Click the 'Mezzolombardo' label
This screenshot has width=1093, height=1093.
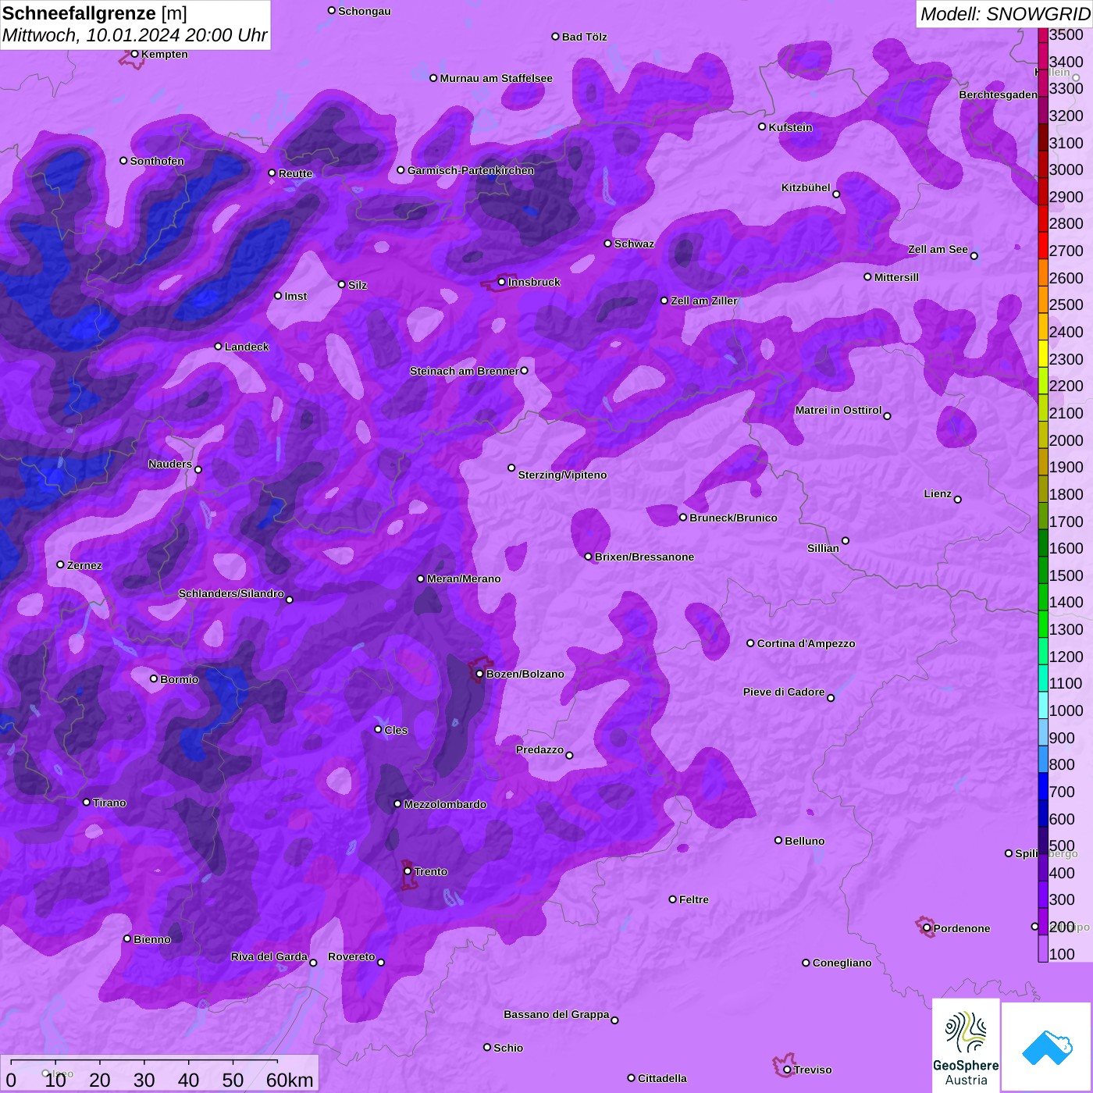tap(445, 804)
